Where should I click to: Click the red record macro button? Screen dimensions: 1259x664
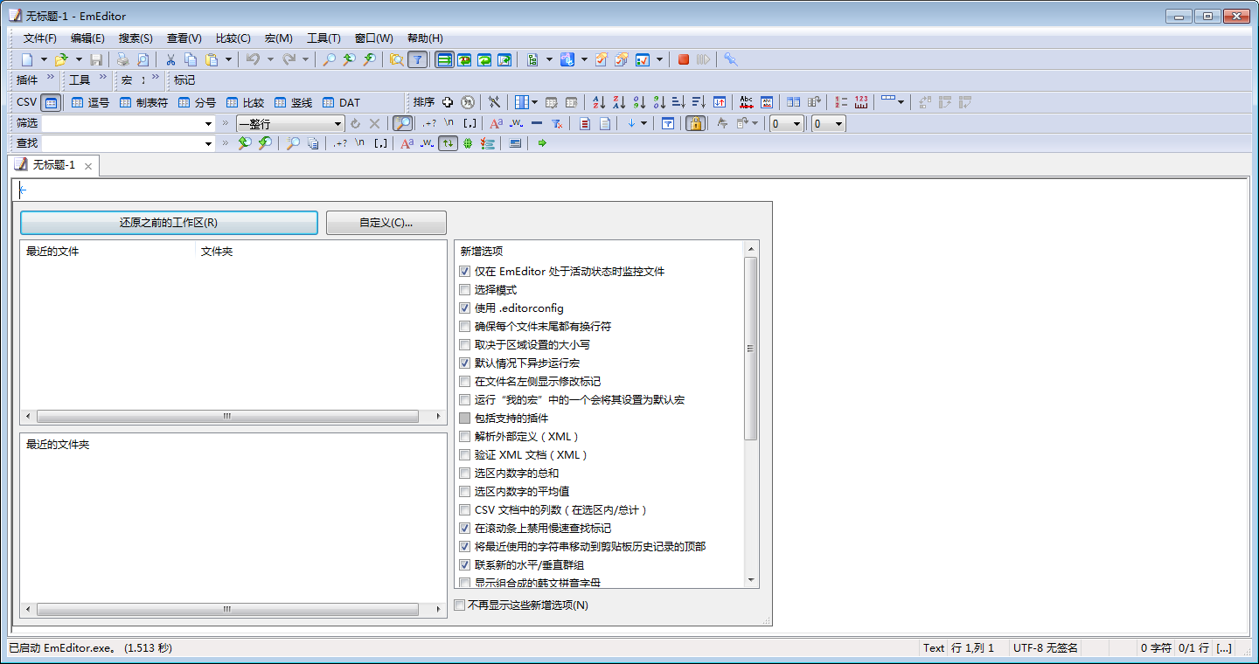[684, 59]
